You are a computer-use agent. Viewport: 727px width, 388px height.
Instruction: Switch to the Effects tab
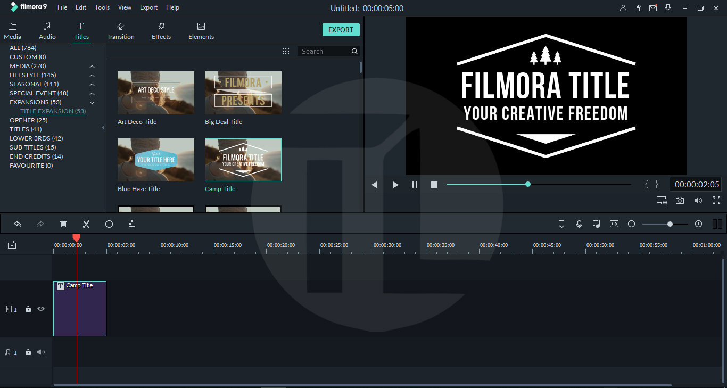coord(161,31)
